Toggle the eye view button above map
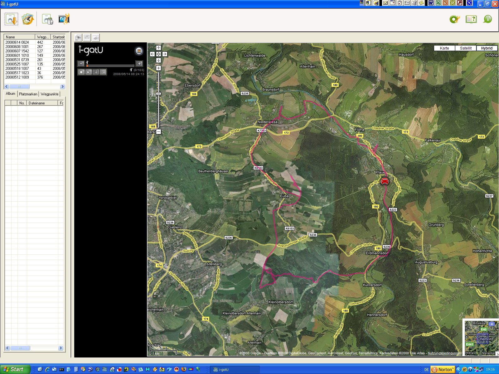Screen dimensions: 499x374 click(x=78, y=38)
